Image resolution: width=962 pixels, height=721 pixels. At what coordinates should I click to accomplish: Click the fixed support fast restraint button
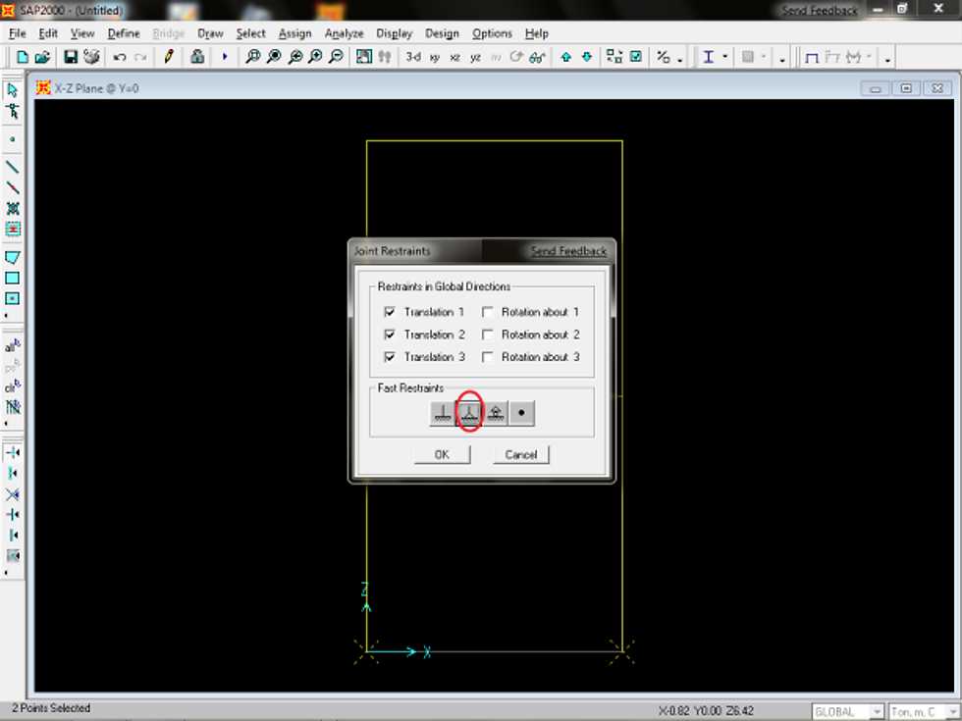[x=443, y=413]
